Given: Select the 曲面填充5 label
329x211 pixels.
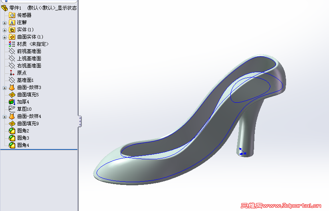Looking at the screenshot, I should 28,95.
